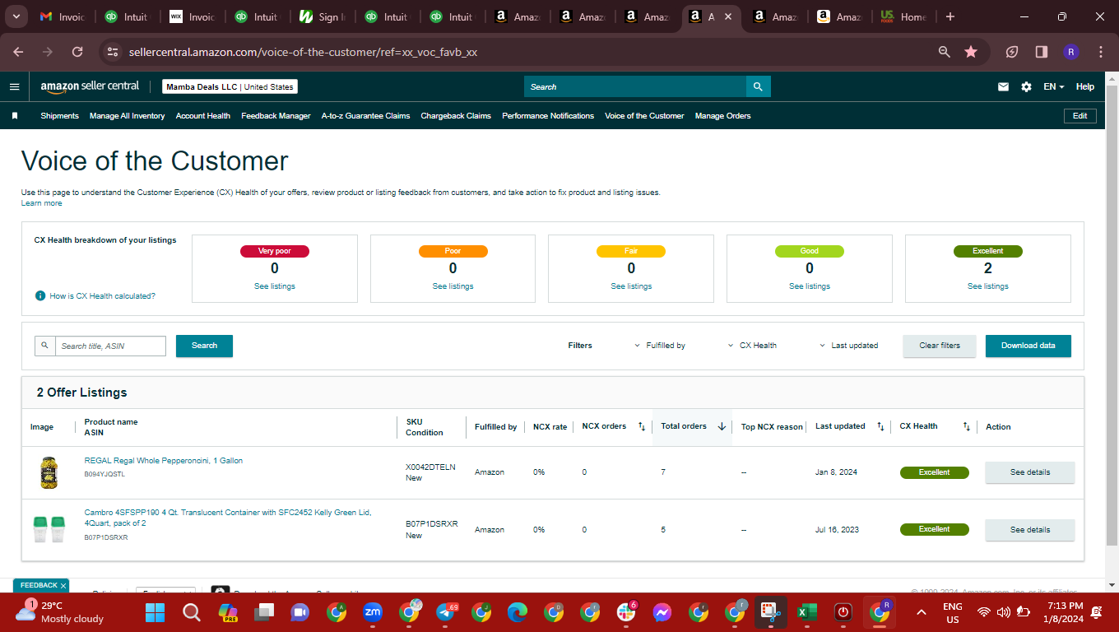1119x632 pixels.
Task: Open Zoom from the taskbar
Action: tap(373, 612)
